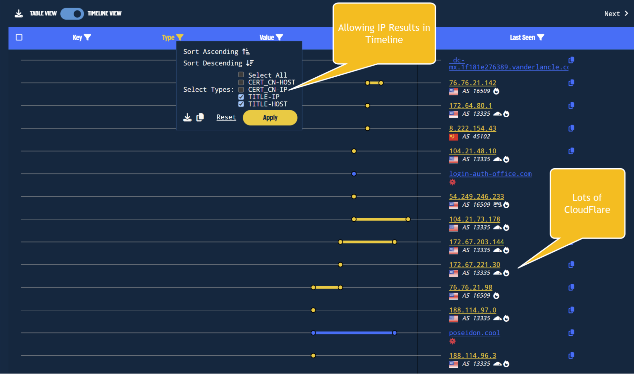Click the Apply button in filter
This screenshot has height=374, width=634.
[x=270, y=117]
